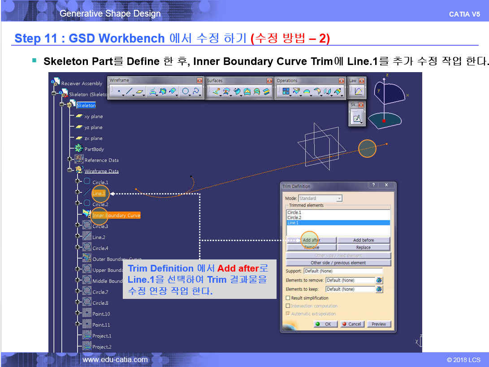Click icon beside Elements to remove field

tap(379, 280)
